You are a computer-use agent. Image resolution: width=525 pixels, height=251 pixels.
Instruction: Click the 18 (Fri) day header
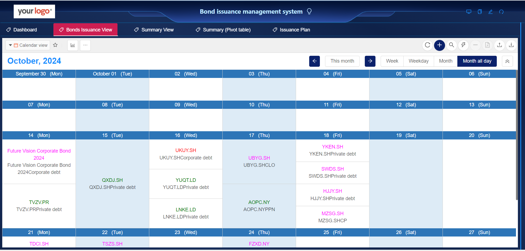pyautogui.click(x=332, y=135)
